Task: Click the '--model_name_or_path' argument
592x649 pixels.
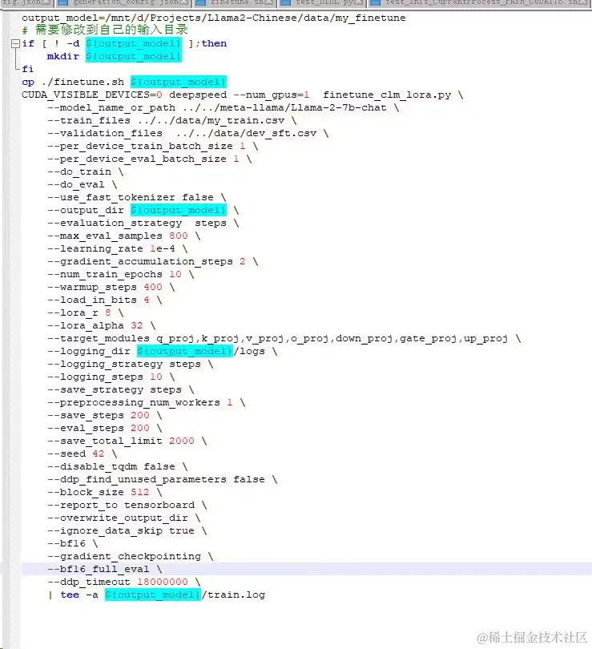Action: (x=111, y=107)
